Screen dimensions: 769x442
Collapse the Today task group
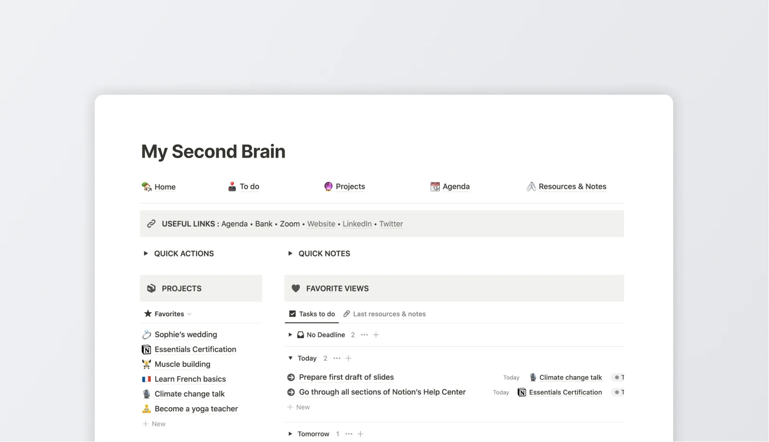[x=290, y=358]
